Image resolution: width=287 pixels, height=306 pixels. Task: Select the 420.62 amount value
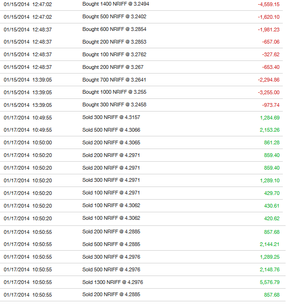[272, 218]
